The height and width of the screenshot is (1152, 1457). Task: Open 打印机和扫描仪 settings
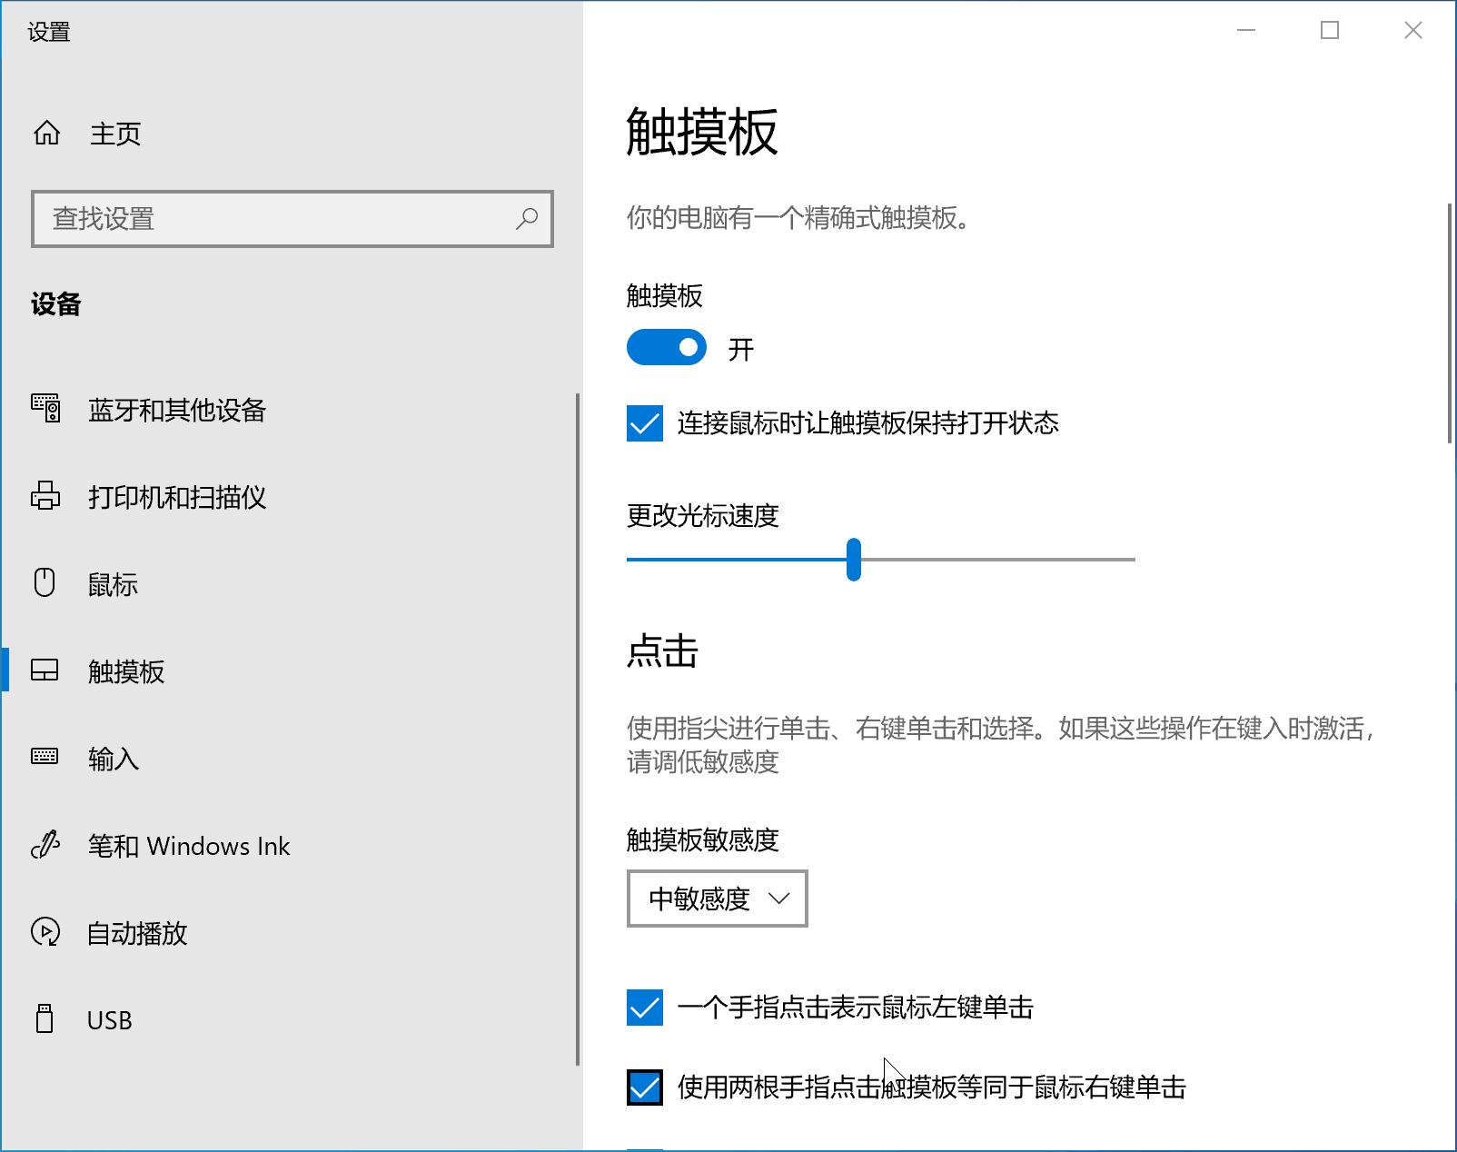[x=176, y=497]
